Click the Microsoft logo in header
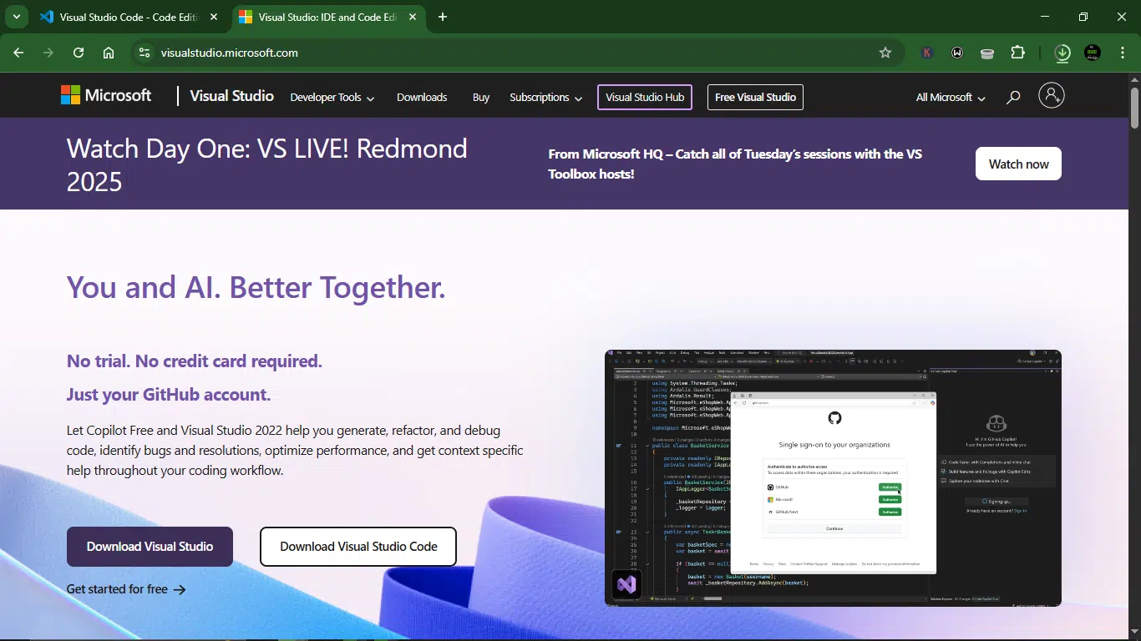Viewport: 1141px width, 641px height. (106, 96)
